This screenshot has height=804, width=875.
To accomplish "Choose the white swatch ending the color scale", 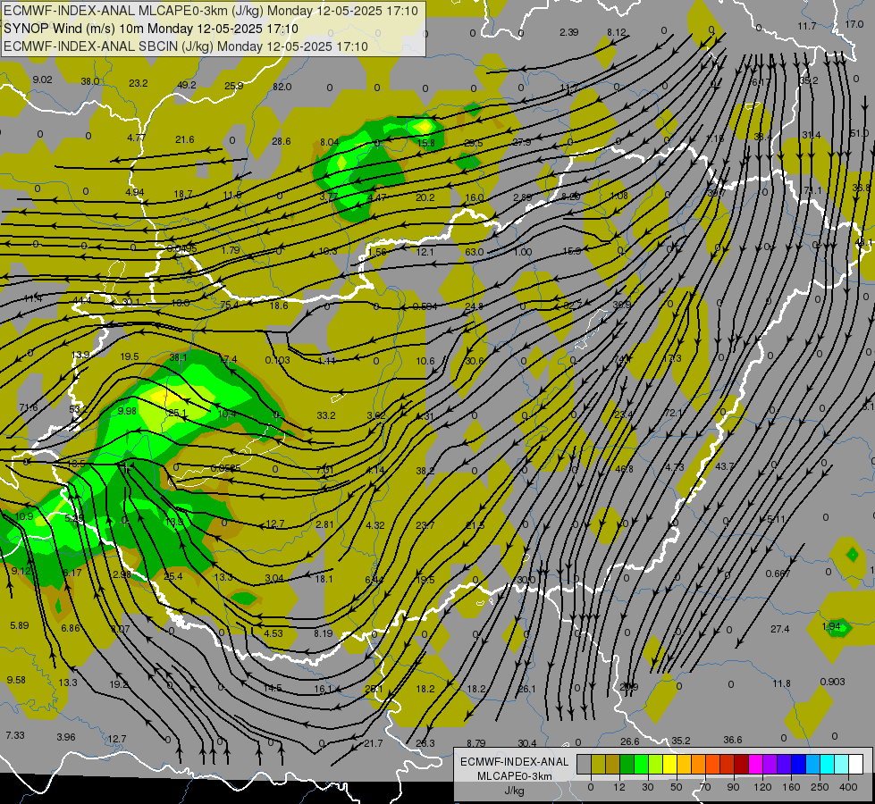I will 856,764.
